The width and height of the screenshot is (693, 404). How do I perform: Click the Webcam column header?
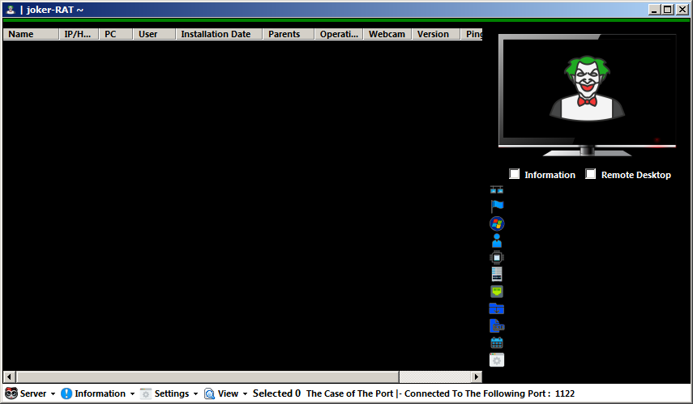387,34
